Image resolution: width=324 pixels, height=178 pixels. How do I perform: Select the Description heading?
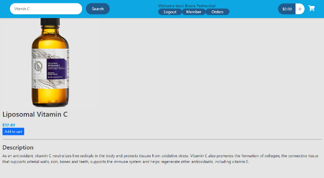(x=18, y=147)
